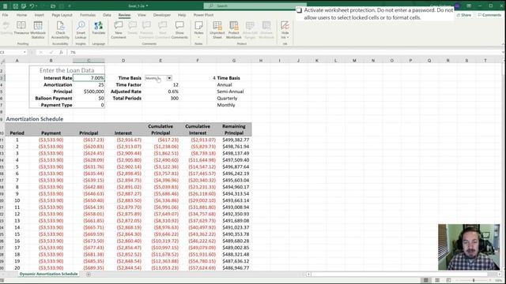Open Smart Lookup
The height and width of the screenshot is (284, 506).
coord(81,30)
